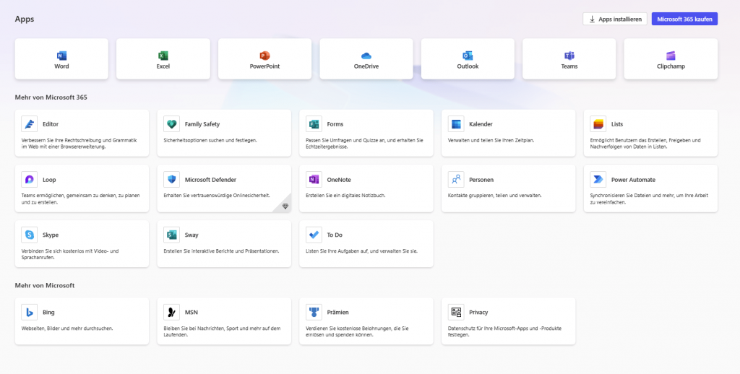The width and height of the screenshot is (740, 374).
Task: Click the Forms icon
Action: click(314, 124)
